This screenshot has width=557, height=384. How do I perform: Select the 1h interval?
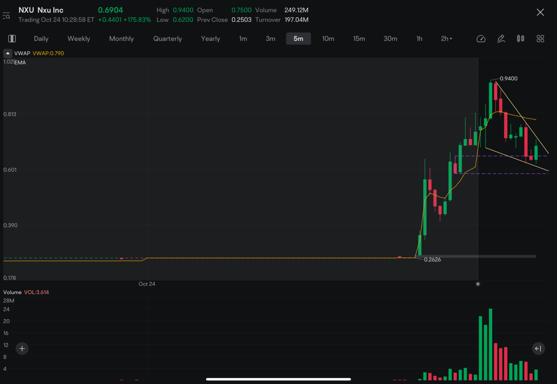coord(419,39)
